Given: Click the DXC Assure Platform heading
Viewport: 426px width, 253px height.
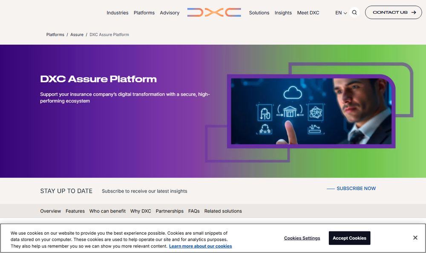Looking at the screenshot, I should click(98, 79).
